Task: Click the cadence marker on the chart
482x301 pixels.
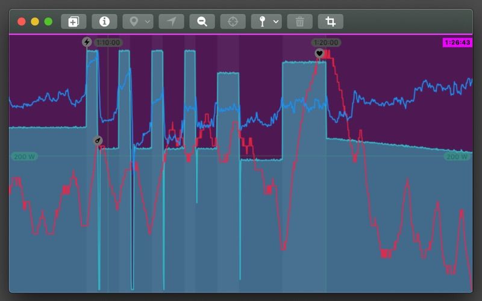Action: [x=98, y=141]
